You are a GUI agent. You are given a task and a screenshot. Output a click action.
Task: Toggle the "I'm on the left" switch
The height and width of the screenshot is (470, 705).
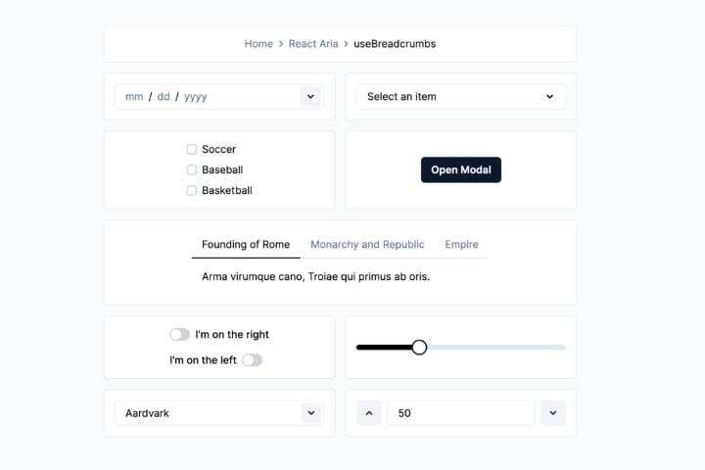click(252, 360)
